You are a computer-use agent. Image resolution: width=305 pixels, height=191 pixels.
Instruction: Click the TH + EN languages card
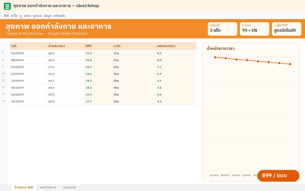[x=254, y=29]
